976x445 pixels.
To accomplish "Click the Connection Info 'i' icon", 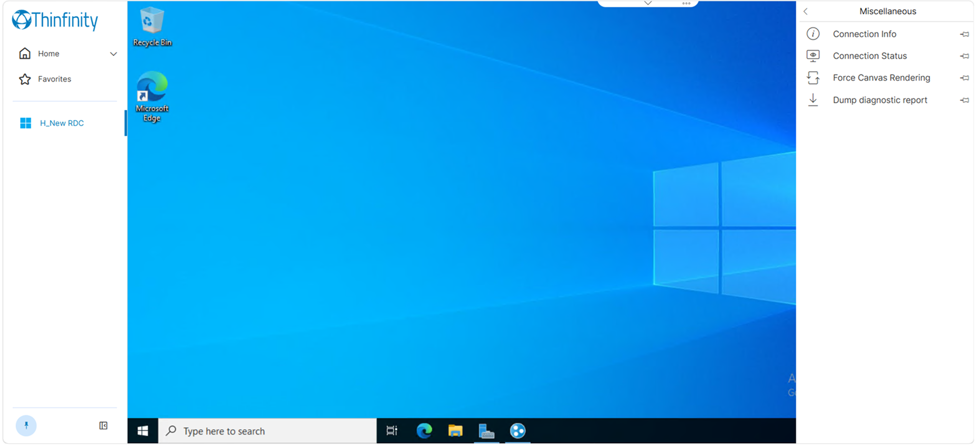I will (x=813, y=34).
